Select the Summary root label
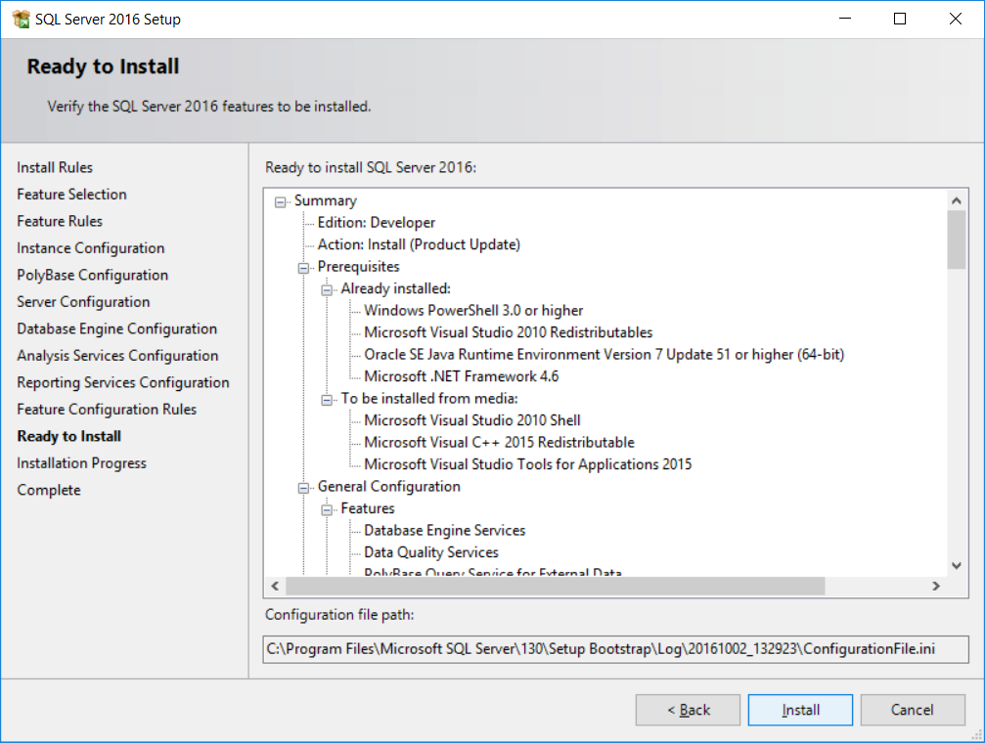 (326, 201)
